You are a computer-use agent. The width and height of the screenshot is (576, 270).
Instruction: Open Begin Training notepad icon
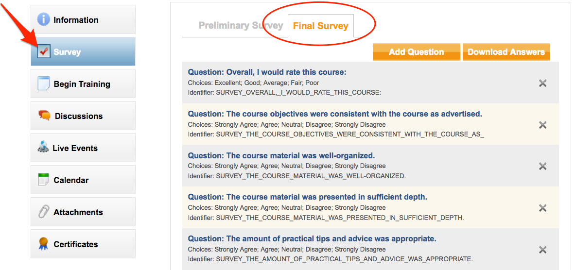[44, 84]
